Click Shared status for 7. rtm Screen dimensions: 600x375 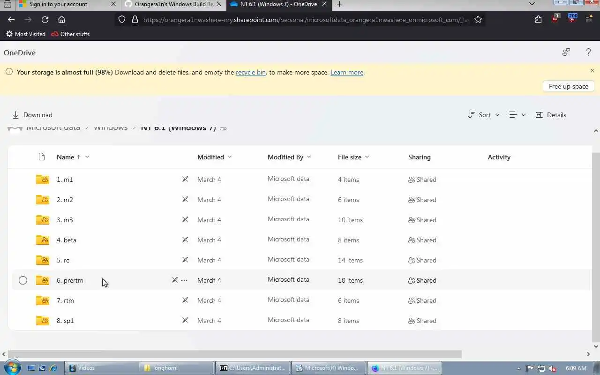tap(422, 300)
